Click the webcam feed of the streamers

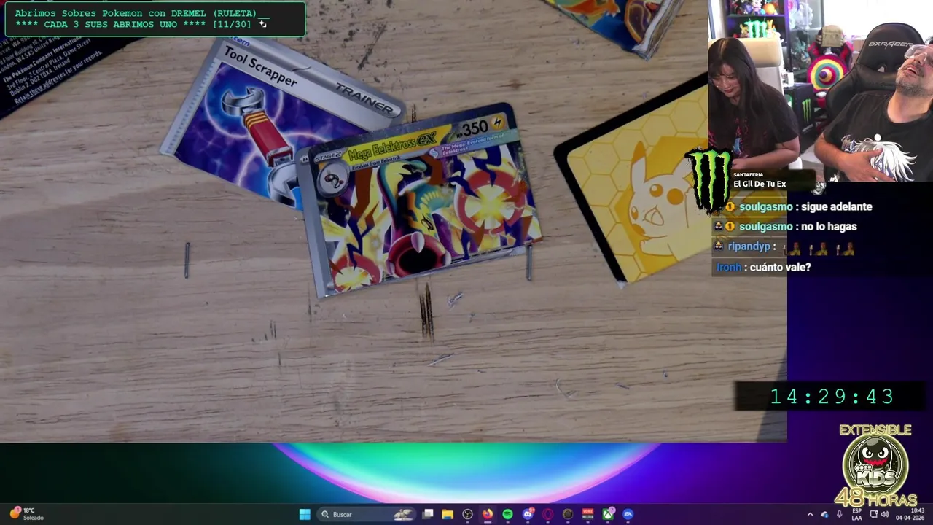click(820, 91)
